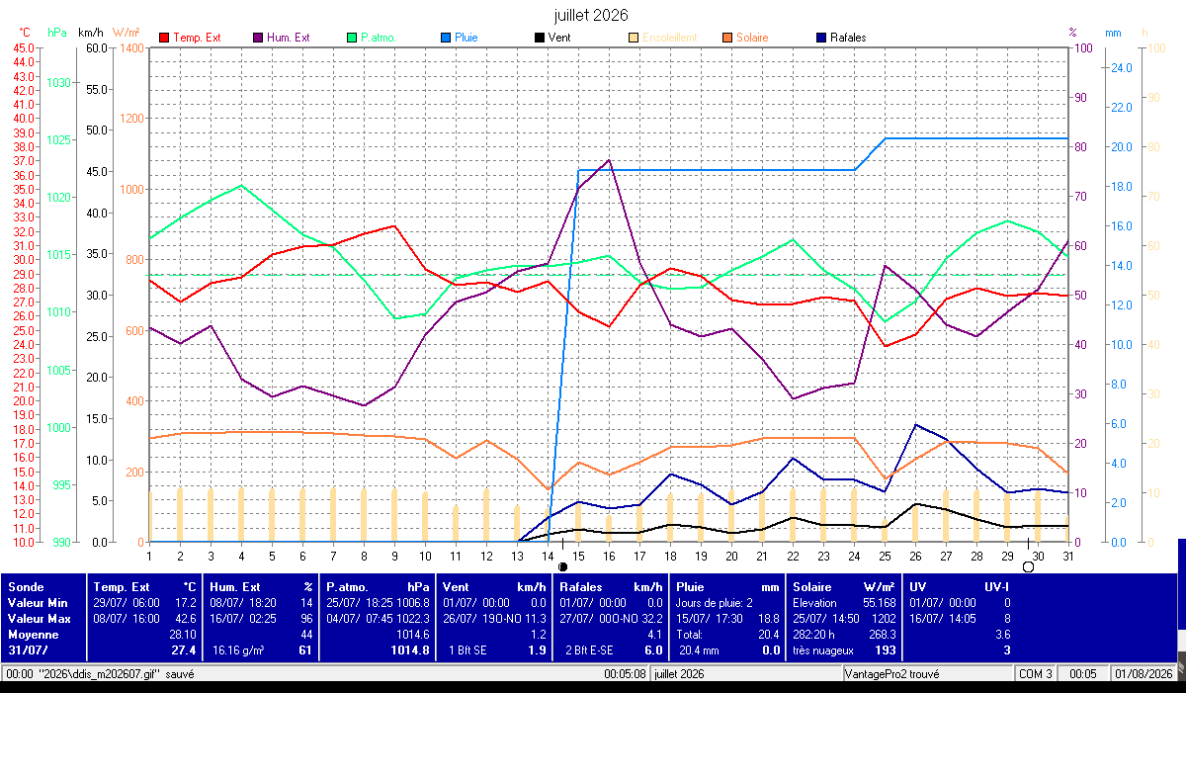
Task: Click the Temp. Ext column header in table
Action: (x=121, y=586)
